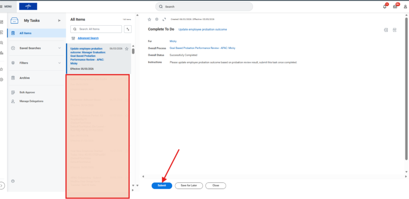Open the main MENU hamburger
The image size is (409, 199).
point(6,7)
